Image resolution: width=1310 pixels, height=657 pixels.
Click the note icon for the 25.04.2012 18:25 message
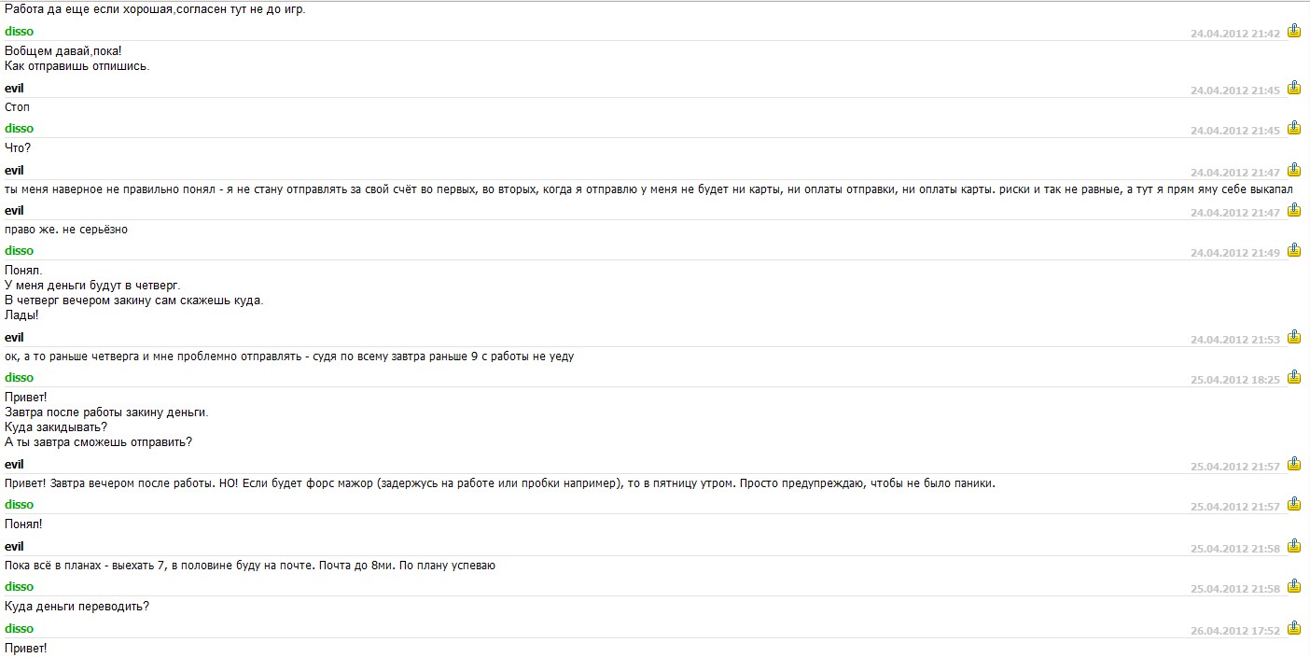(1294, 377)
